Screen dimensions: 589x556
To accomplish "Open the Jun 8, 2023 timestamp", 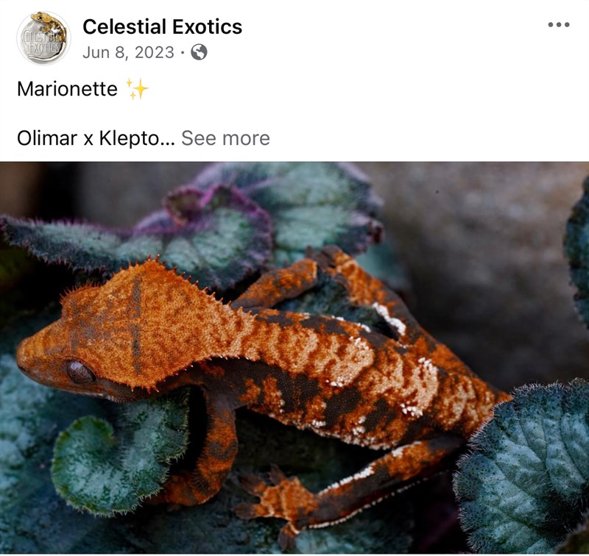I will click(128, 52).
